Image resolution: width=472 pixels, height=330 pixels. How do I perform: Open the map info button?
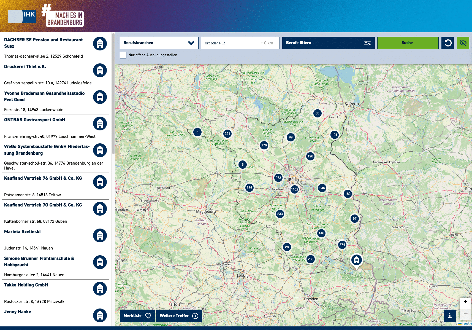450,316
